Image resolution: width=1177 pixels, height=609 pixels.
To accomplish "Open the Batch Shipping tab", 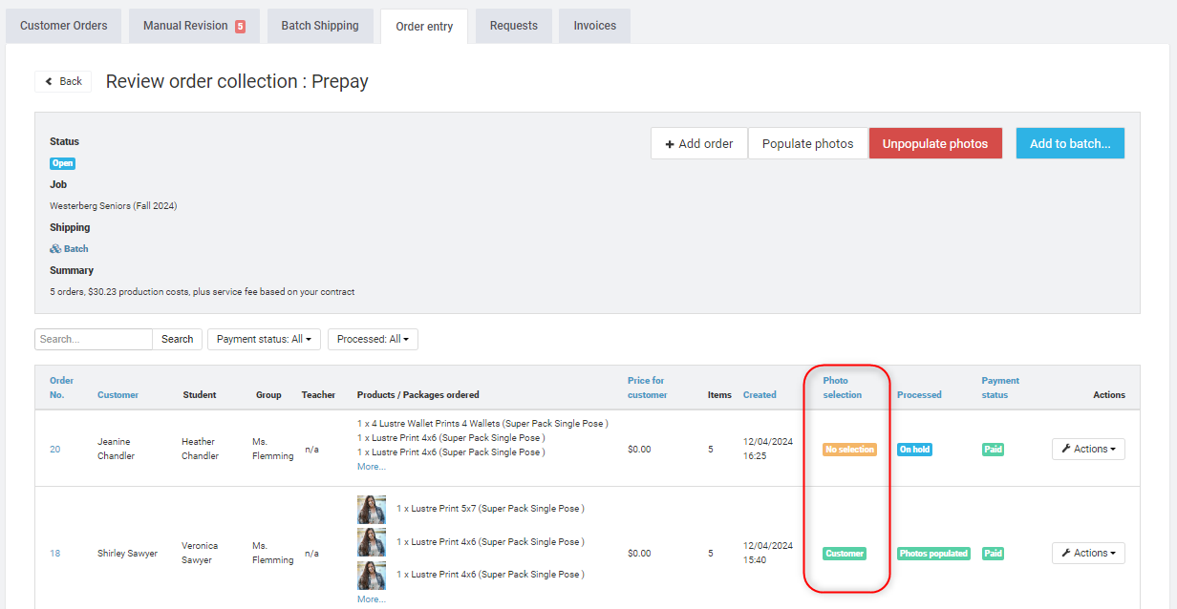I will click(320, 26).
